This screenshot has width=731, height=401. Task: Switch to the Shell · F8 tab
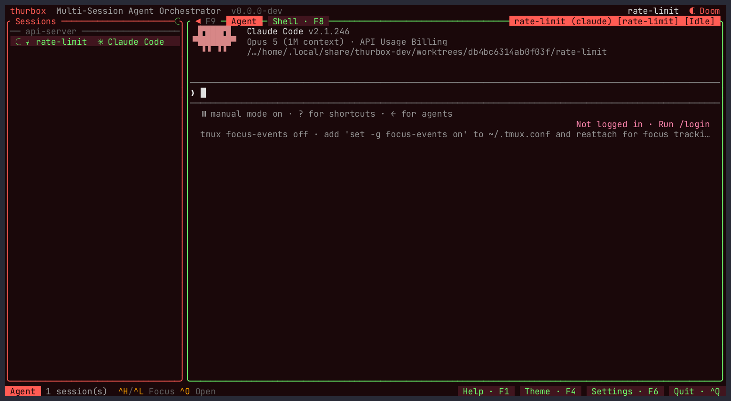pyautogui.click(x=298, y=21)
